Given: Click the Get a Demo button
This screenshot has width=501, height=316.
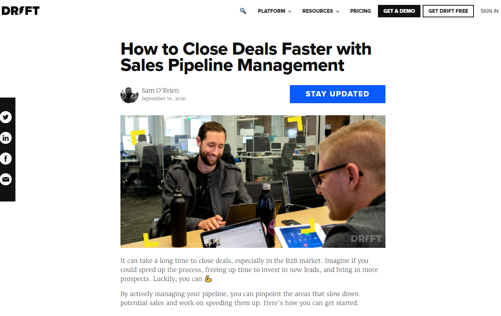Looking at the screenshot, I should tap(399, 11).
